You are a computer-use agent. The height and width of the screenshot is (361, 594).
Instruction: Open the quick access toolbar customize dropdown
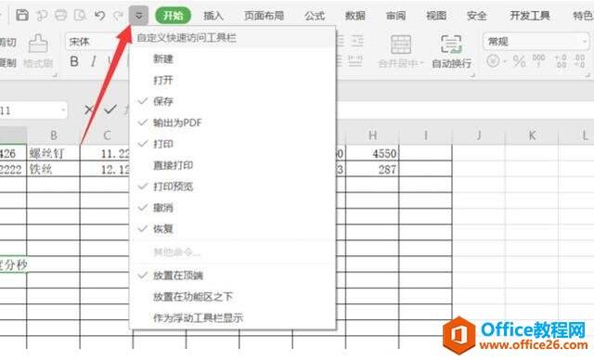pos(138,16)
